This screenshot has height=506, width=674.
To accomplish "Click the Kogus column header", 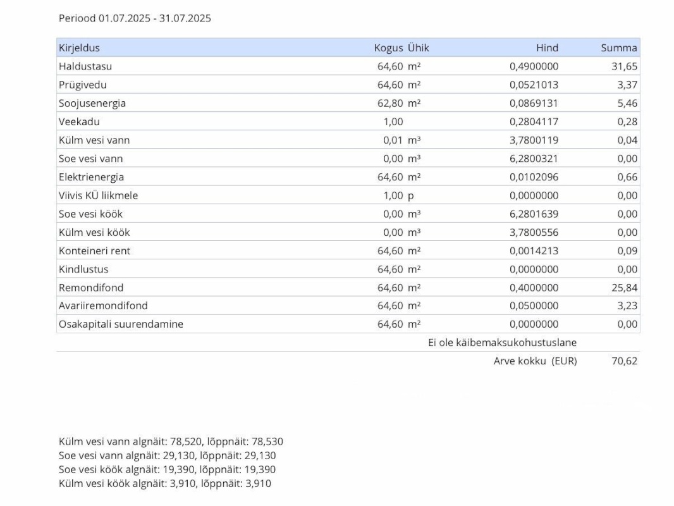I will click(388, 48).
